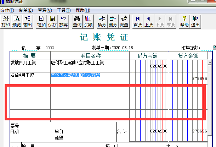Open the 预览 preview tool
216x147 pixels.
pos(17,22)
